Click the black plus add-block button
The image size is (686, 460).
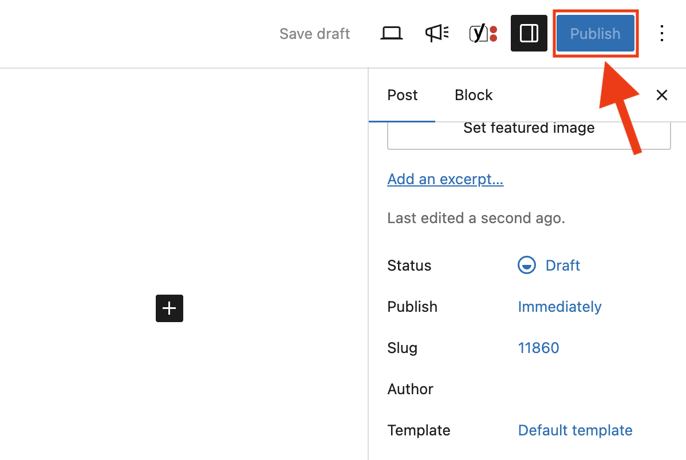point(169,308)
